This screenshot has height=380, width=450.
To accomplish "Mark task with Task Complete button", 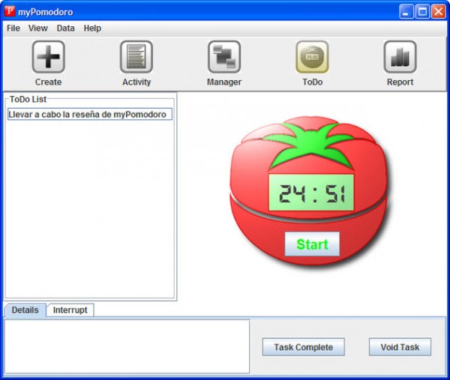I will [x=303, y=347].
